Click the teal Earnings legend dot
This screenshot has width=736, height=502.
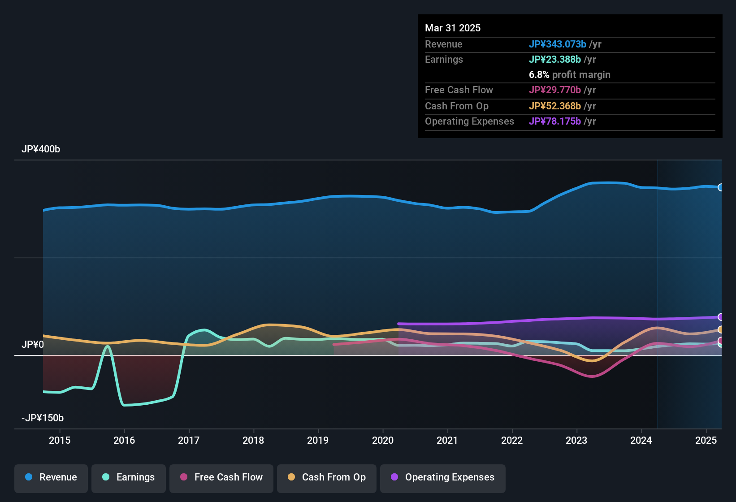pos(106,477)
